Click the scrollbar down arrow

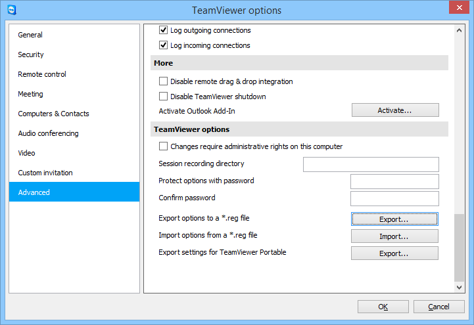[459, 288]
